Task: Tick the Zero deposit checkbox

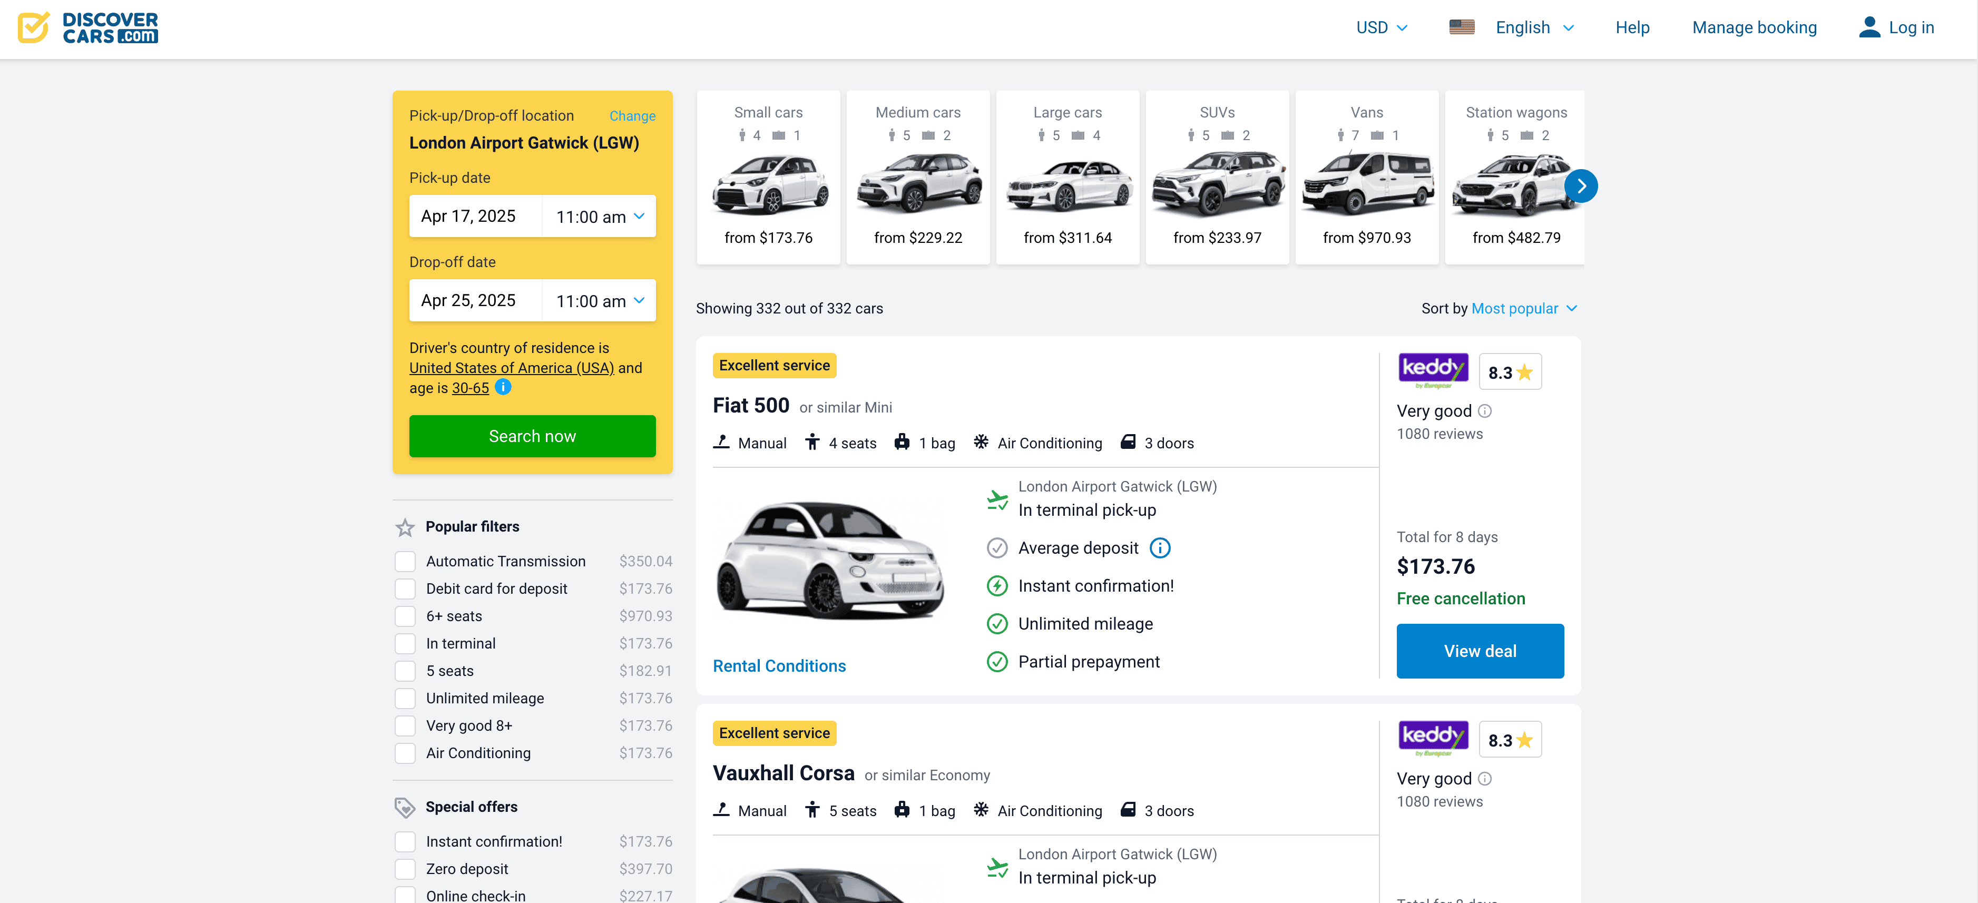Action: 405,869
